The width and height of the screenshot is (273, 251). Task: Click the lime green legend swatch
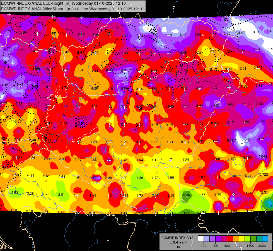(248, 239)
